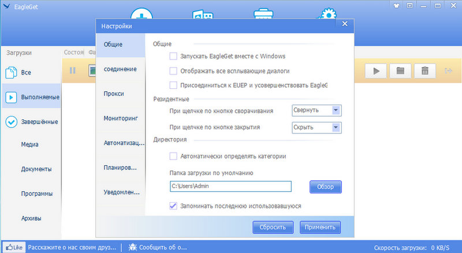
Task: Click the Состоя column header
Action: (74, 52)
